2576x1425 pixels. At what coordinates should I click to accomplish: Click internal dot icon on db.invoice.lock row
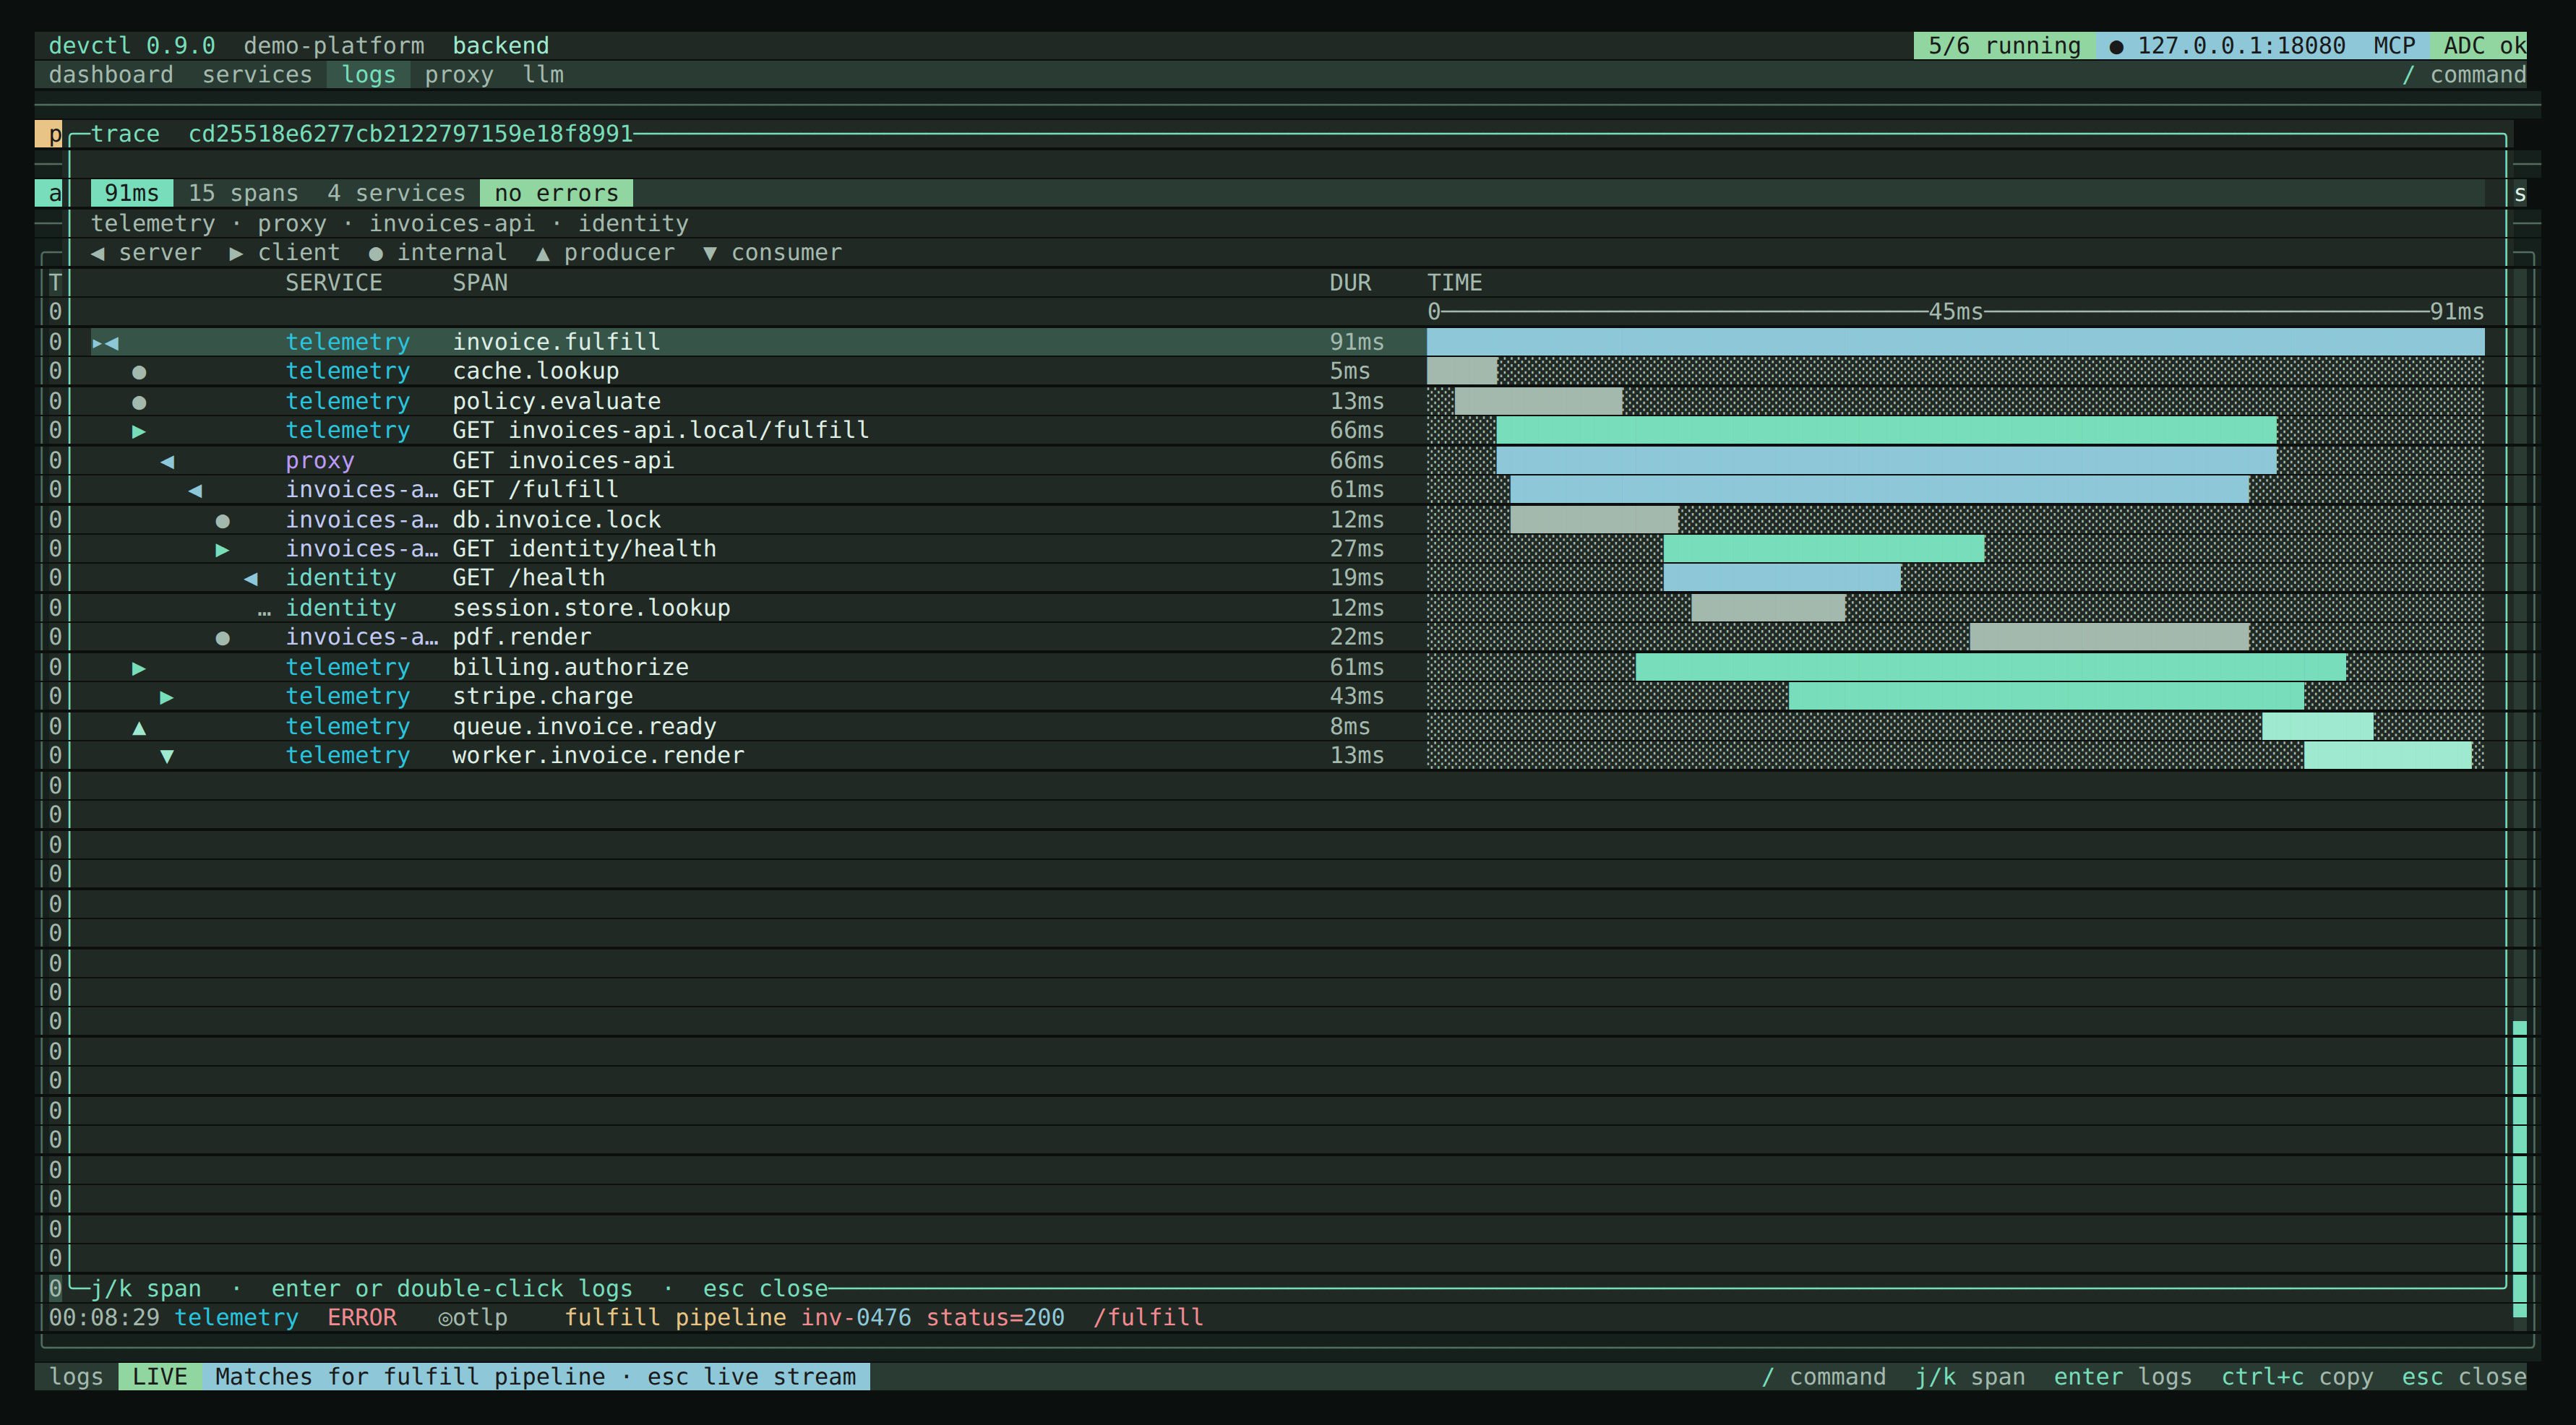coord(223,520)
